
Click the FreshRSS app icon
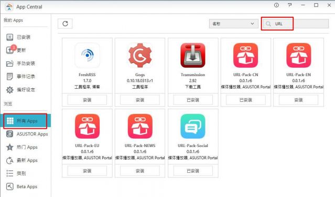click(87, 55)
